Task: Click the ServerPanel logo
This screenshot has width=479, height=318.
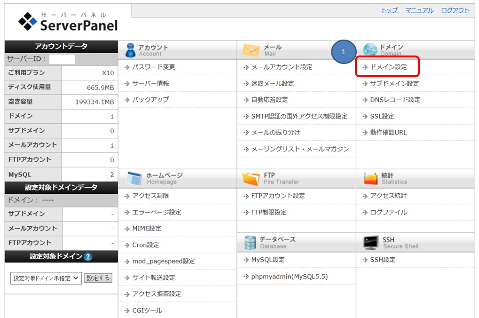Action: pos(68,22)
